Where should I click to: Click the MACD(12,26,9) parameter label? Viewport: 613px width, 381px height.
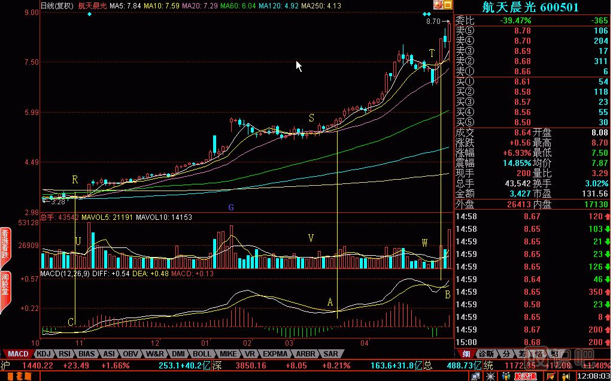(x=66, y=274)
